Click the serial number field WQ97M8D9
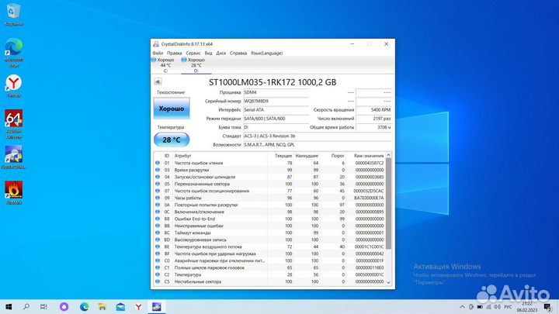The width and height of the screenshot is (559, 314). 276,102
